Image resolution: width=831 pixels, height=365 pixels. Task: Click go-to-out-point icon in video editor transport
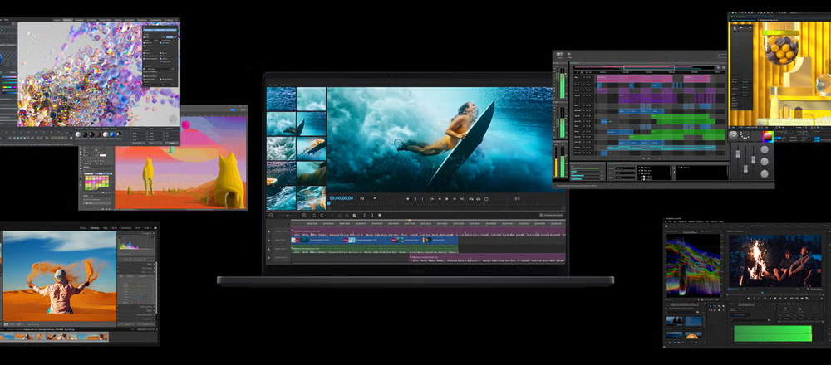(x=462, y=199)
